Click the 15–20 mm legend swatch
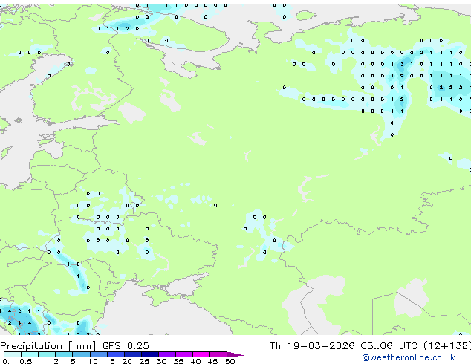The height and width of the screenshot is (364, 471). (x=116, y=354)
